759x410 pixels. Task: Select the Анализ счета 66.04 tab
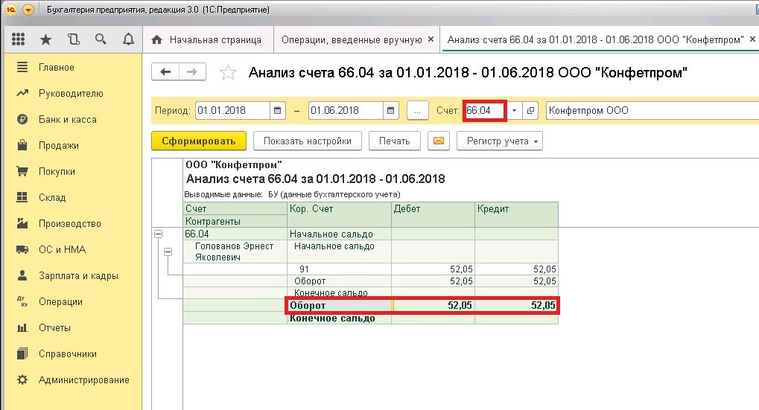[x=595, y=39]
